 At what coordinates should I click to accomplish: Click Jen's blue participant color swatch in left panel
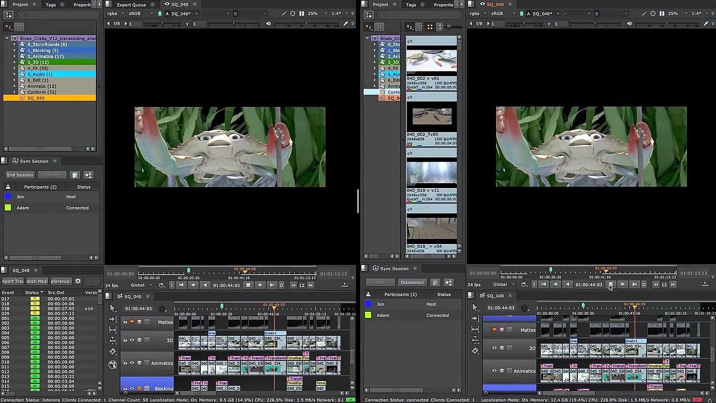click(8, 196)
